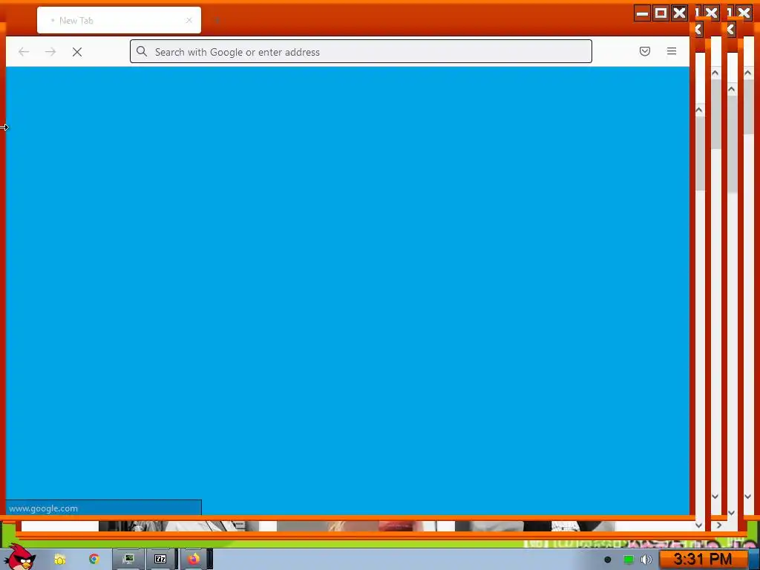Click the black dot tray icon
This screenshot has width=760, height=570.
pyautogui.click(x=607, y=560)
